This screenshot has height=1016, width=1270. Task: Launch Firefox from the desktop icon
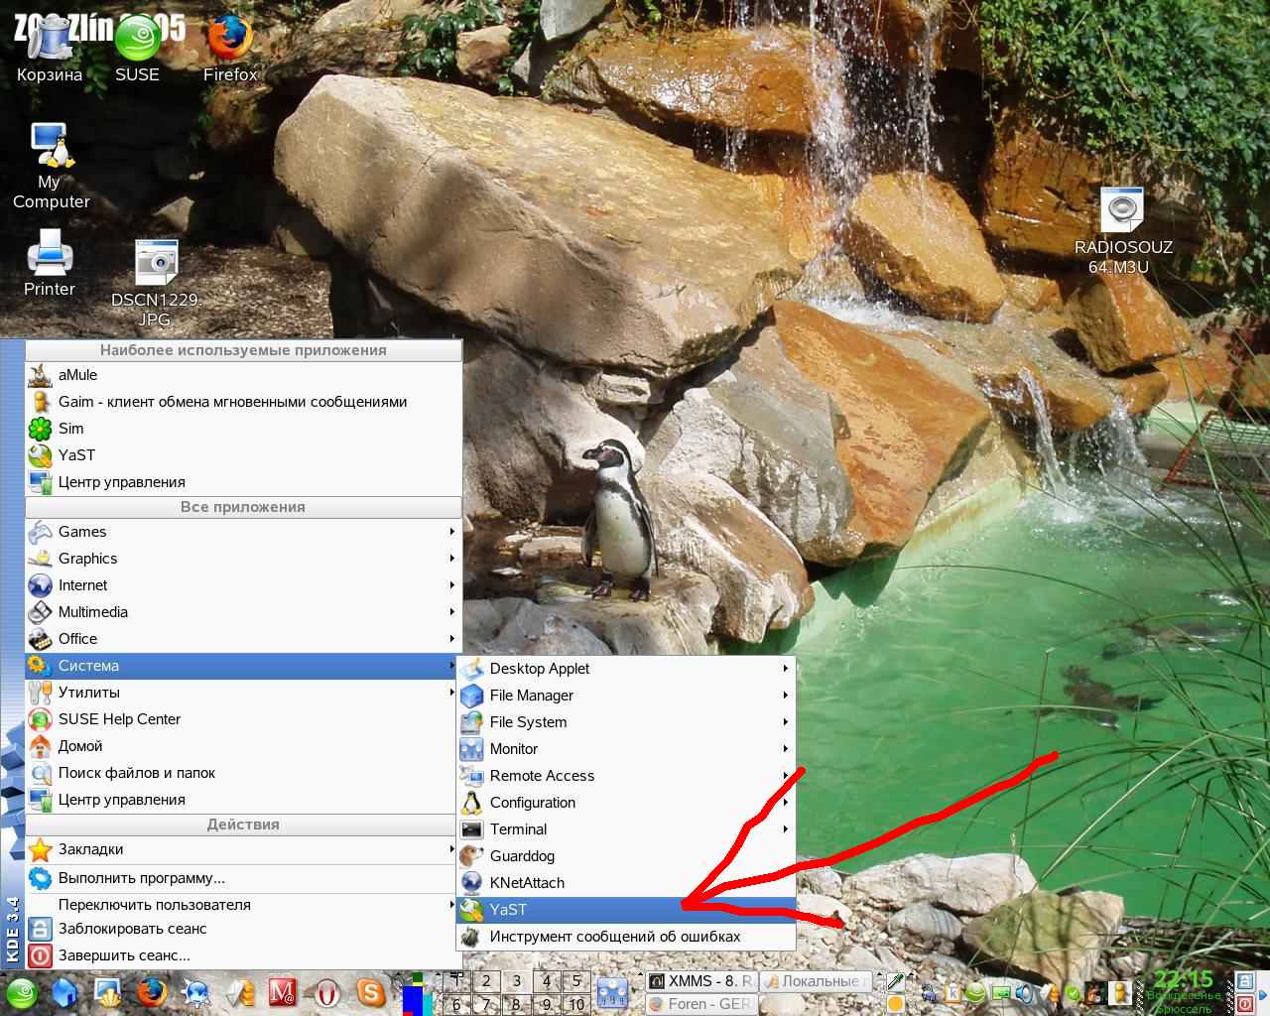click(x=230, y=48)
